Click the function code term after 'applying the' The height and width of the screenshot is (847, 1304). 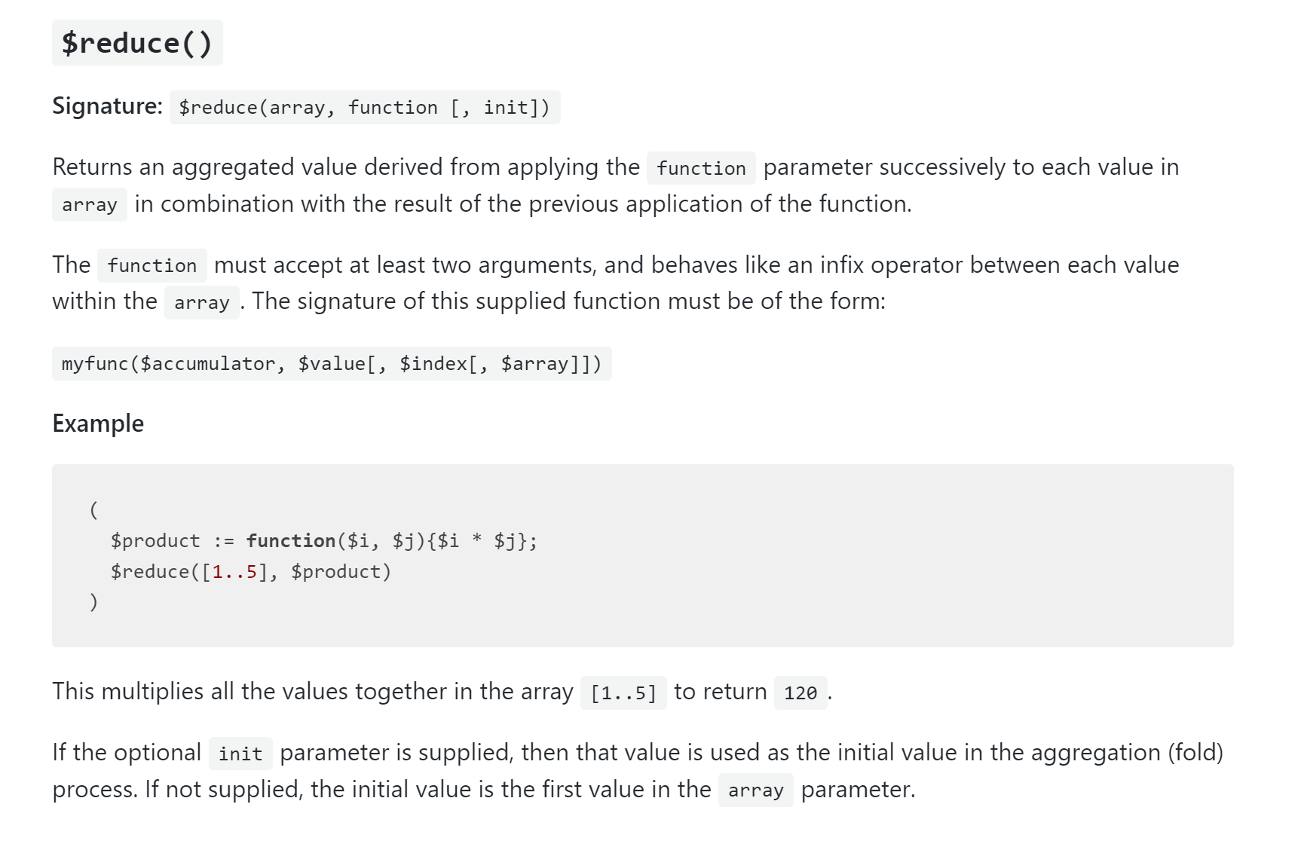tap(701, 168)
